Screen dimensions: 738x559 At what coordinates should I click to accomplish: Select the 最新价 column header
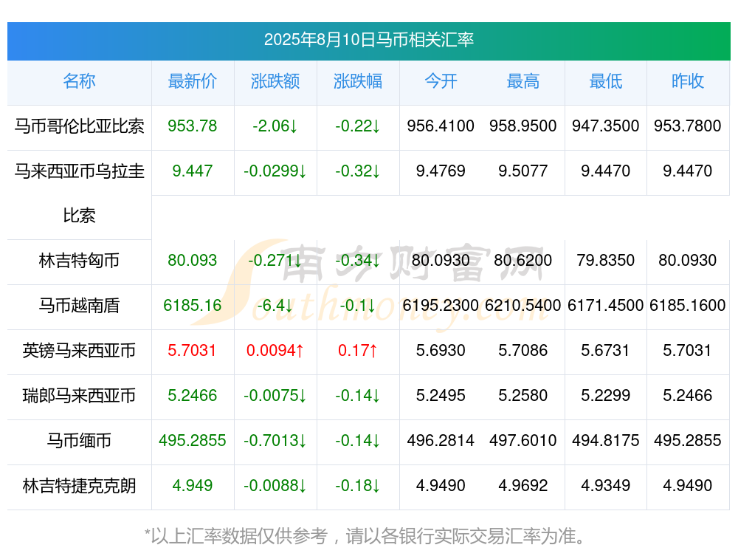pos(193,81)
